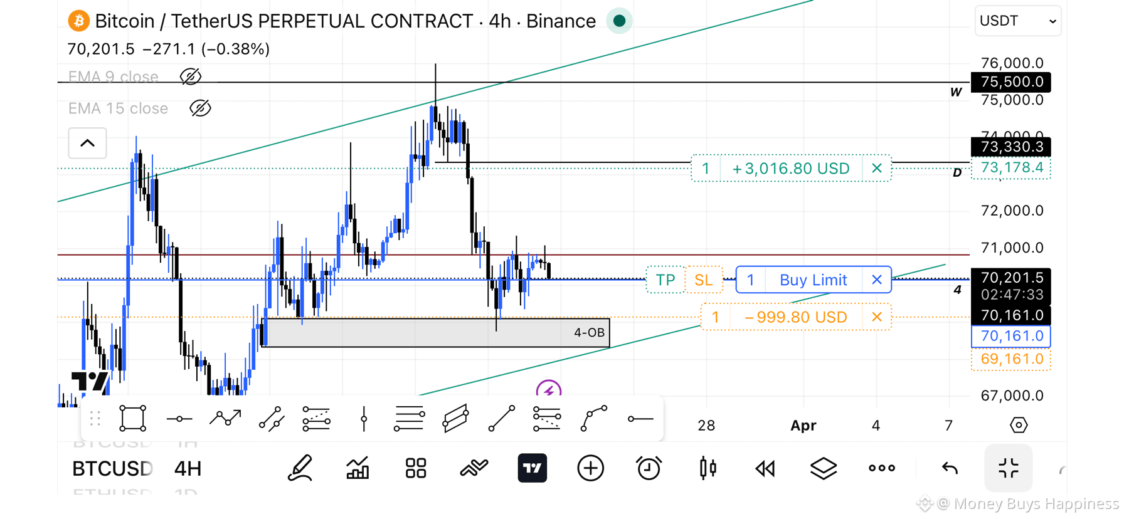Remove the +3,016.80 USD take profit
The width and height of the screenshot is (1124, 519).
click(877, 168)
